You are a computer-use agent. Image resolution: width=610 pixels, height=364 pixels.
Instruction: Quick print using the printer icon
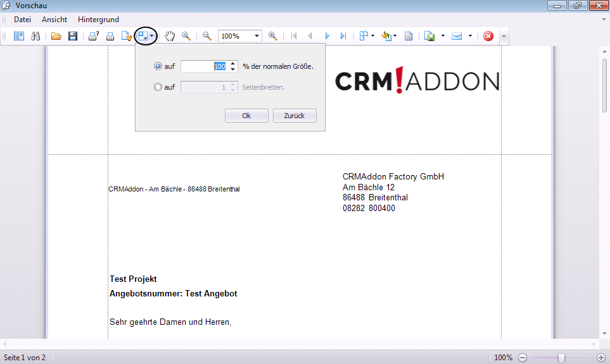click(x=110, y=36)
